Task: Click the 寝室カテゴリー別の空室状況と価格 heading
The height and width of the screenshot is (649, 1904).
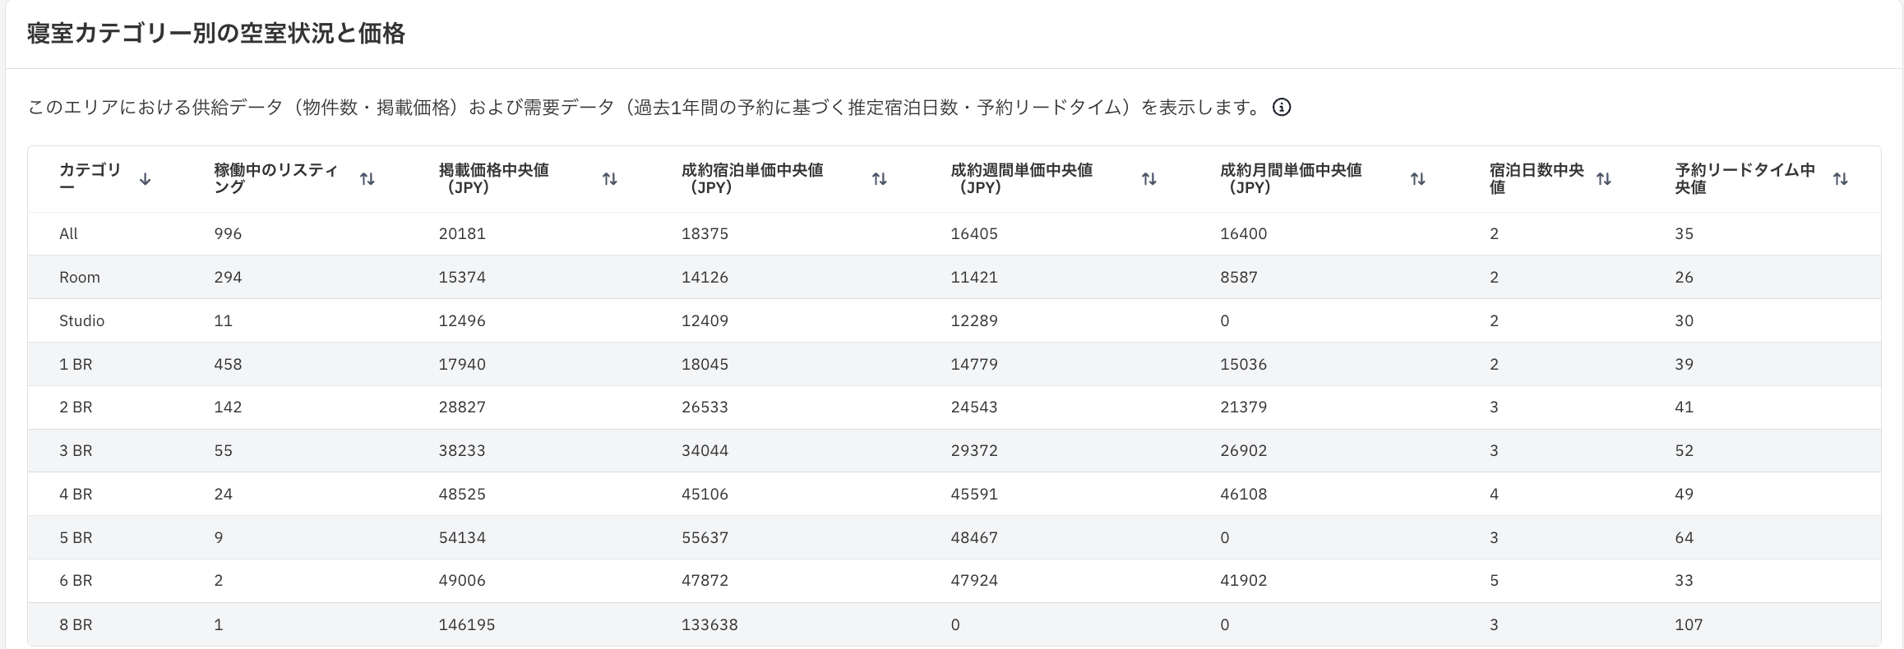Action: tap(216, 34)
